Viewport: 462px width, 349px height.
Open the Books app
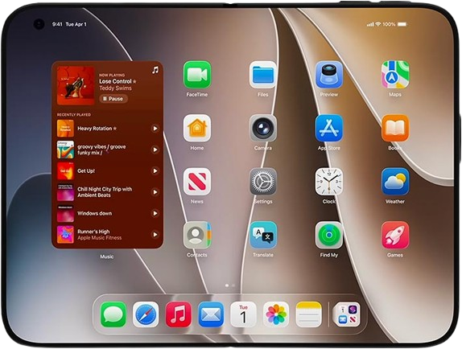click(395, 129)
